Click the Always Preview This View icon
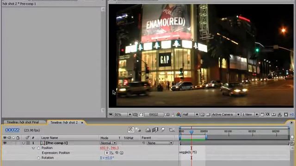Image resolution: width=296 pixels, height=166 pixels. (x=111, y=114)
